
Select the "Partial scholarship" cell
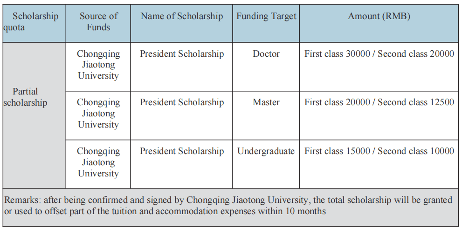click(x=26, y=97)
